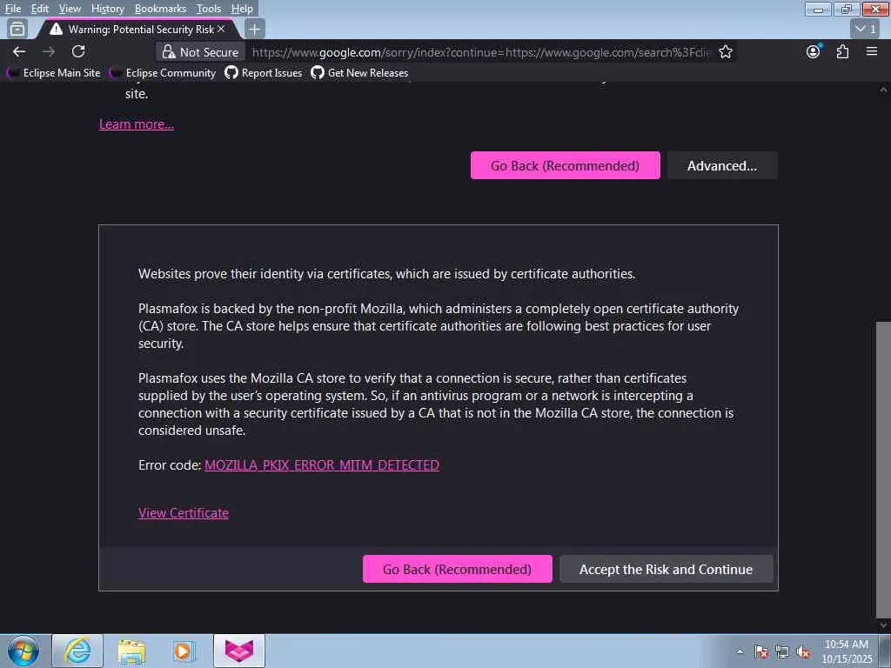Open the View Certificate link
Viewport: 891px width, 668px height.
click(184, 513)
